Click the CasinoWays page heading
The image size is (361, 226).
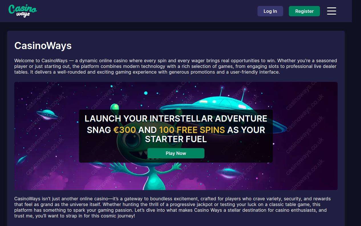coord(43,46)
